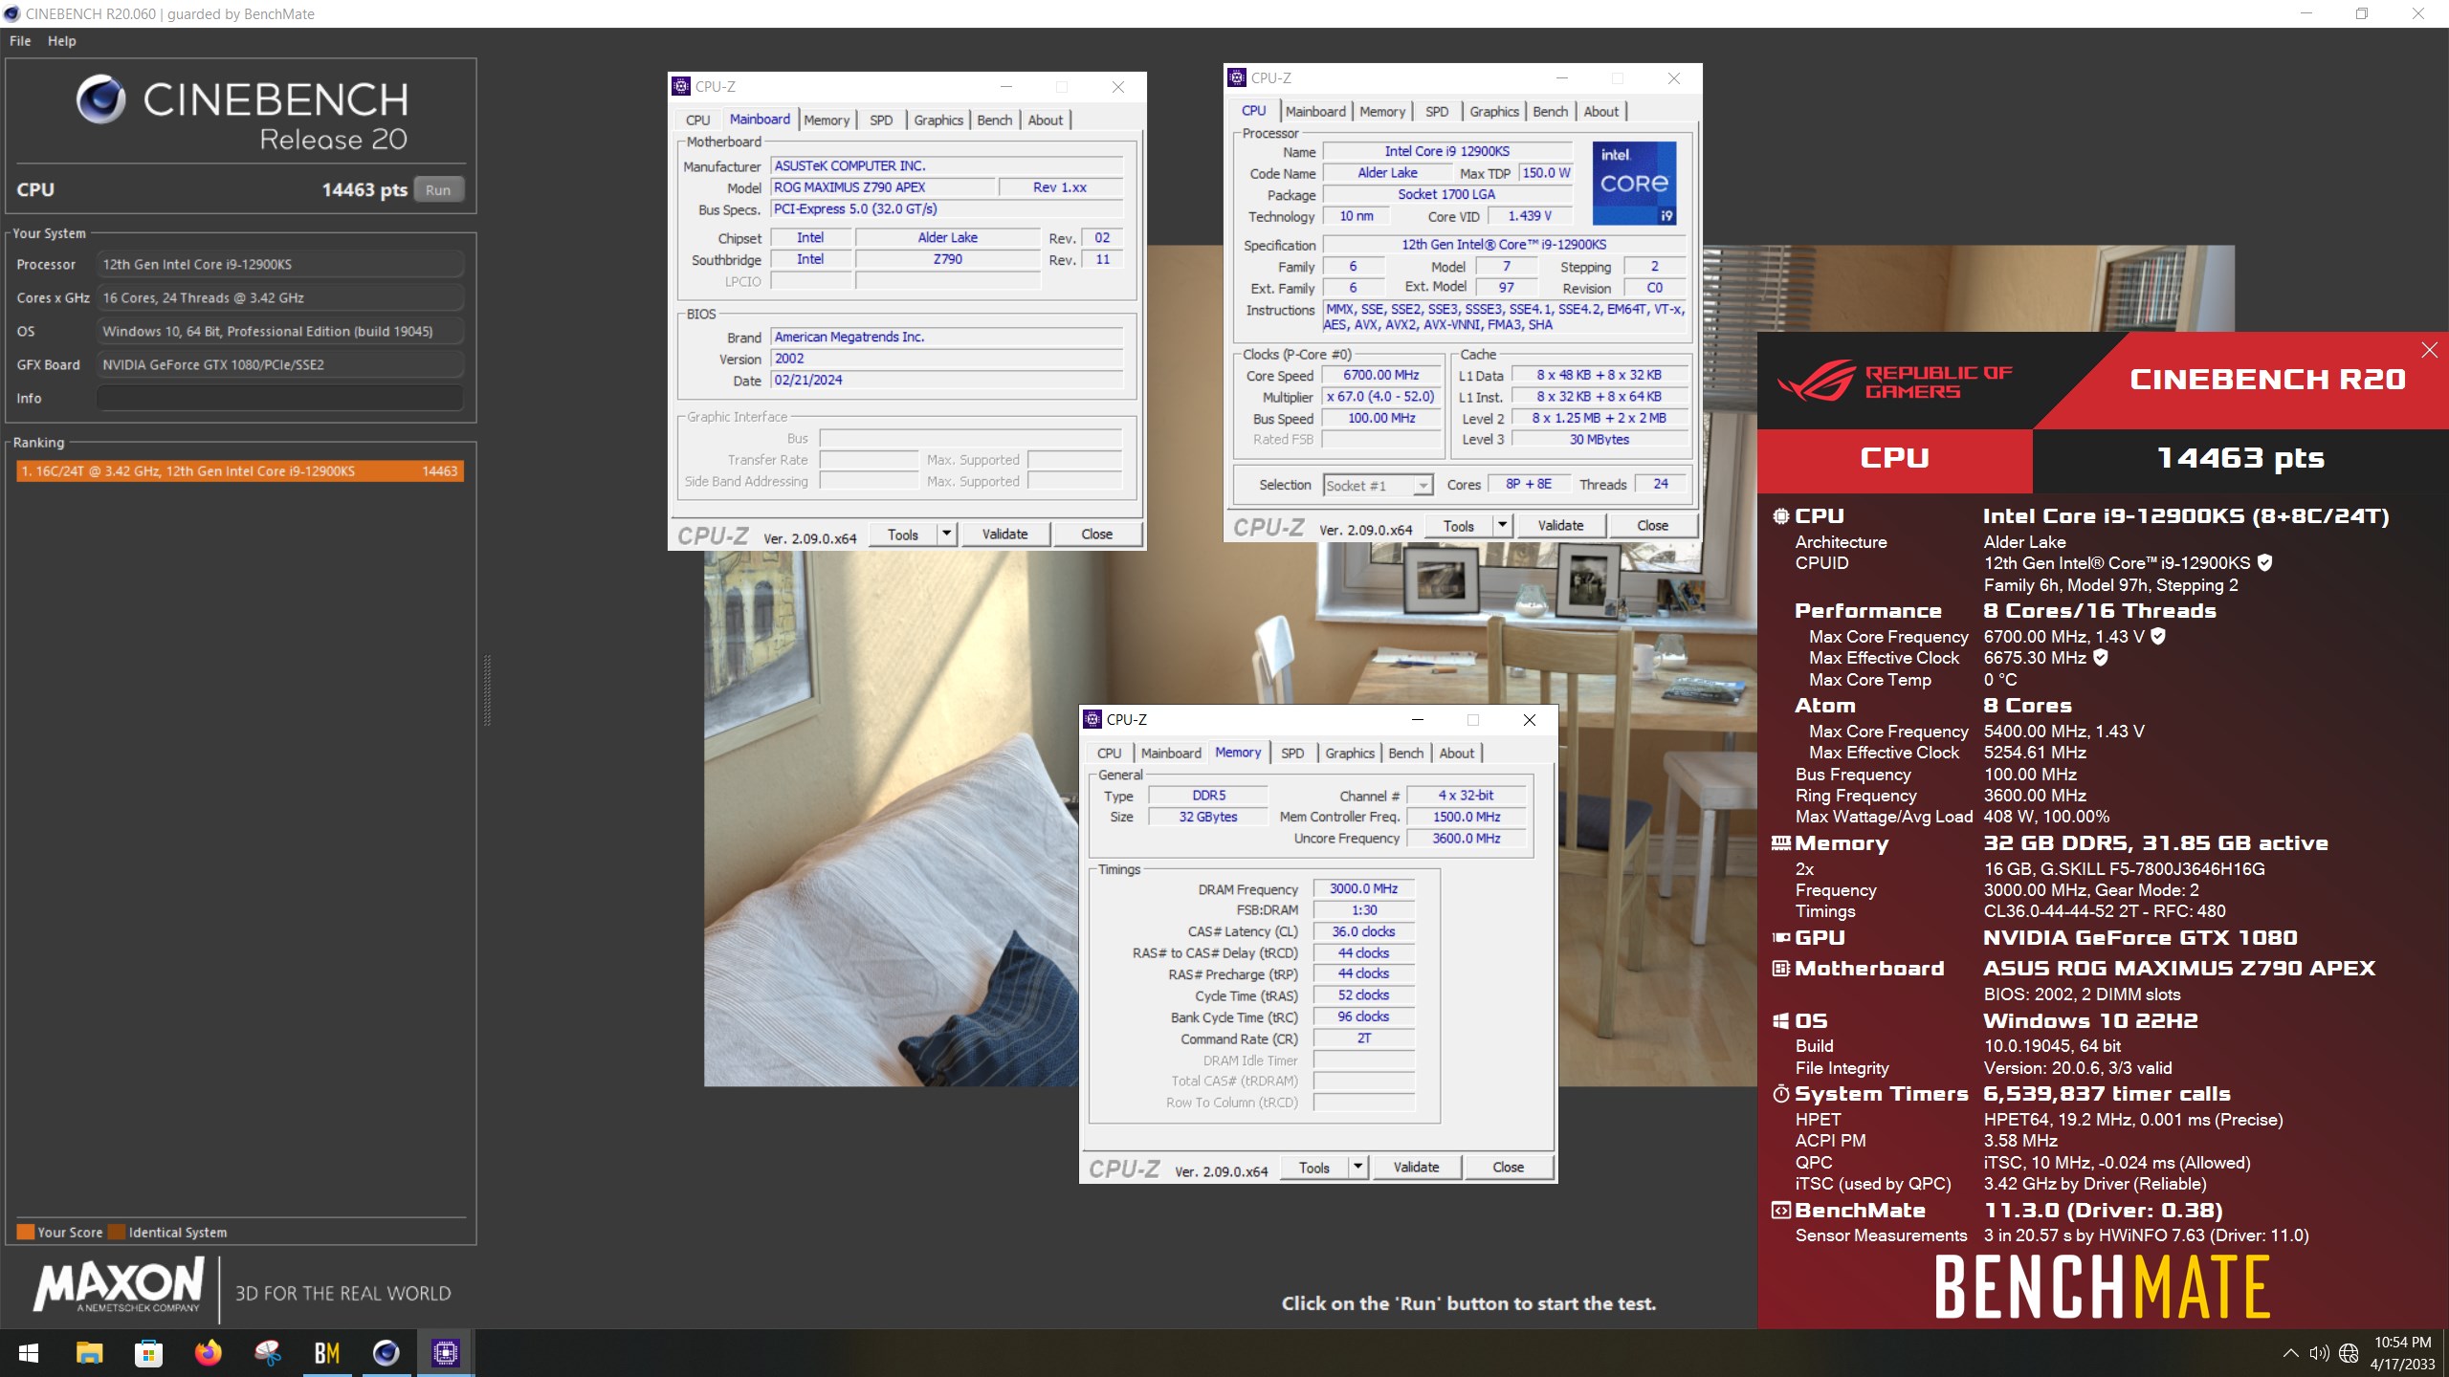The height and width of the screenshot is (1377, 2449).
Task: Click the BenchMate Motherboard section icon
Action: [1780, 969]
